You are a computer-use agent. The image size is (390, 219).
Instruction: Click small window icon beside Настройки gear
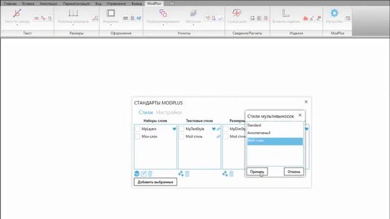coord(348,18)
